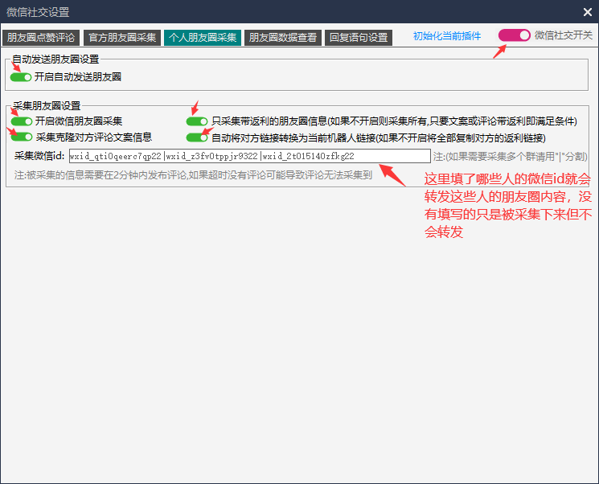Switch off 采集克隆对方评论文案信息 toggle
This screenshot has width=599, height=484.
point(21,137)
